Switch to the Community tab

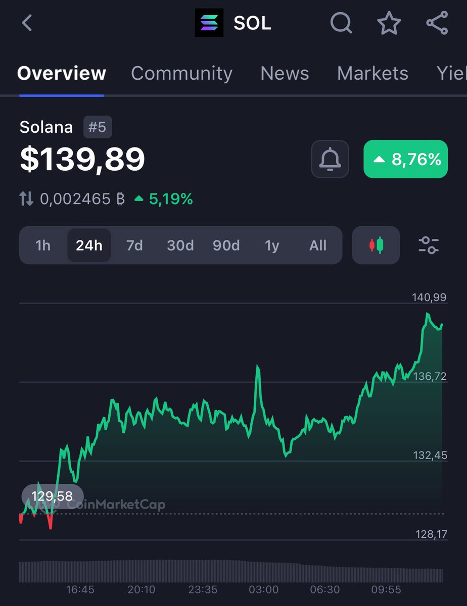click(181, 74)
